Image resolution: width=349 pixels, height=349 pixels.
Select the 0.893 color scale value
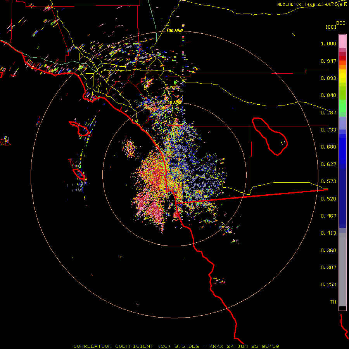point(328,78)
